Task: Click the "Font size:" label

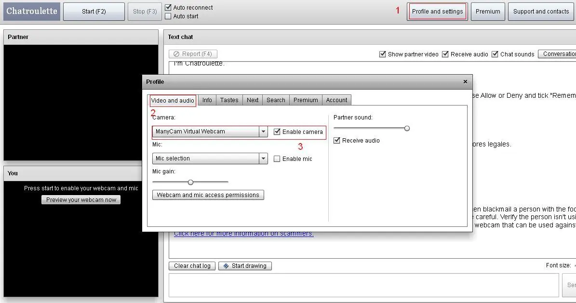Action: coord(558,265)
